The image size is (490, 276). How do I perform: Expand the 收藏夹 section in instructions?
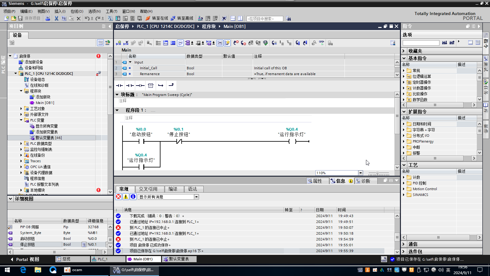tap(404, 51)
